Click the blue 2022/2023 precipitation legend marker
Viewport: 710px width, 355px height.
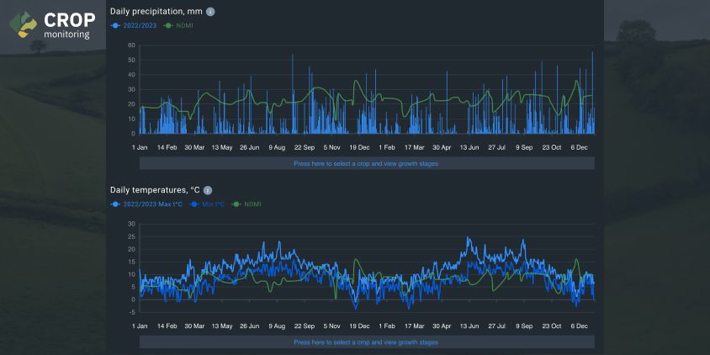tap(115, 26)
